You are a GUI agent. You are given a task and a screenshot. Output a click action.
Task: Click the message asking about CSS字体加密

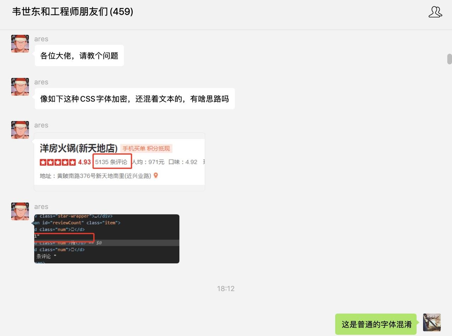point(135,99)
